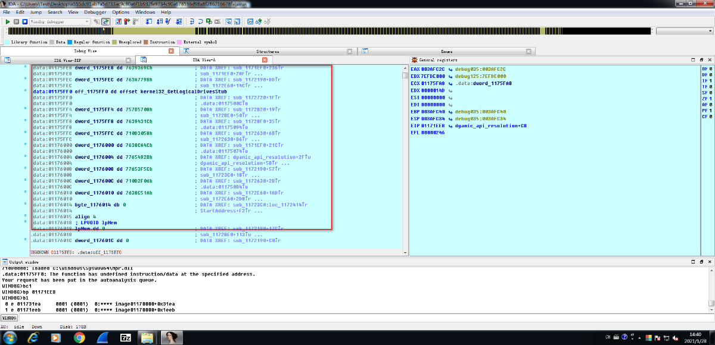Screen dimensions: 715x345
Task: Click the curved return-arrow toolbar icon
Action: [x=201, y=21]
